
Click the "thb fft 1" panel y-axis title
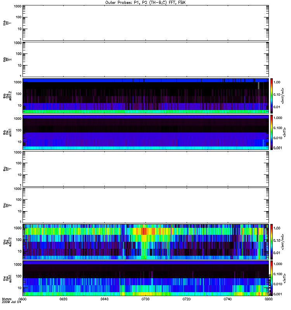coord(7,23)
